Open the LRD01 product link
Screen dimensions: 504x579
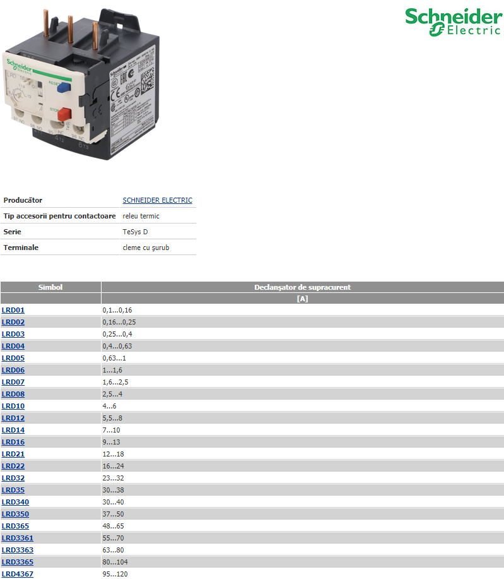[13, 310]
